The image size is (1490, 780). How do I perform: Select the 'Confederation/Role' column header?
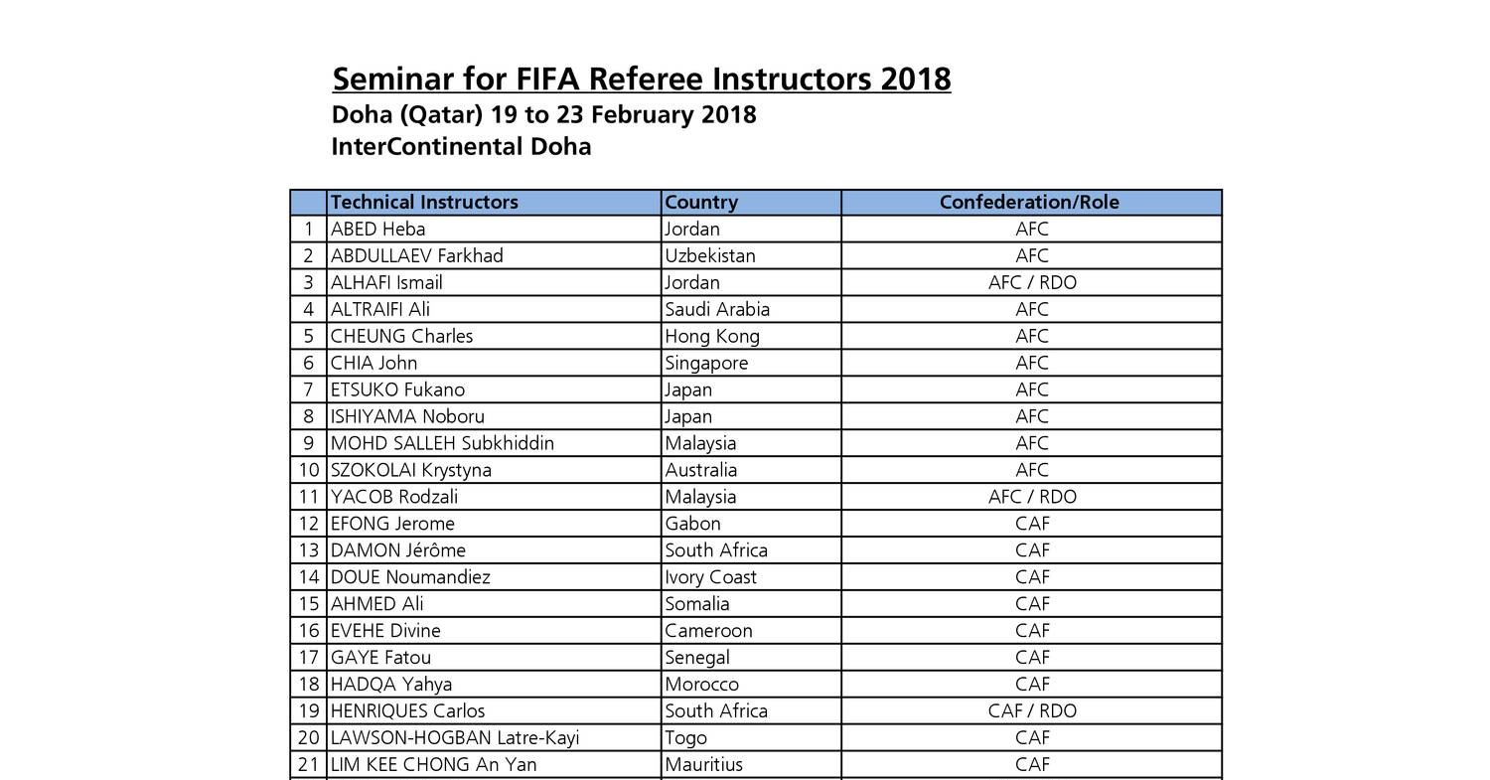1029,202
